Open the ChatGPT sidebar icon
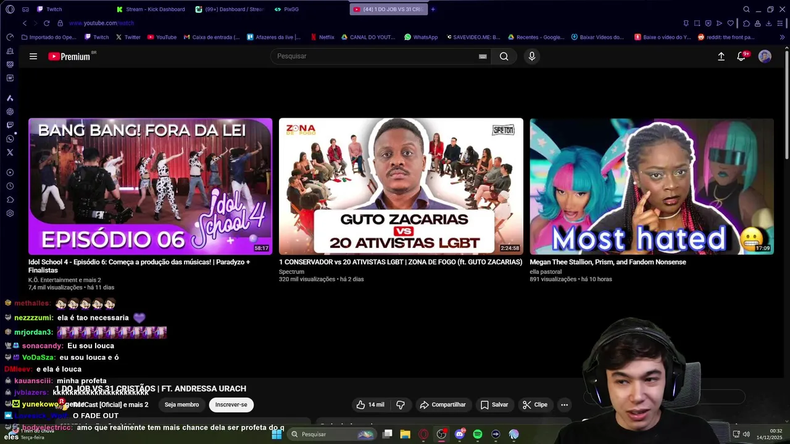 [10, 112]
